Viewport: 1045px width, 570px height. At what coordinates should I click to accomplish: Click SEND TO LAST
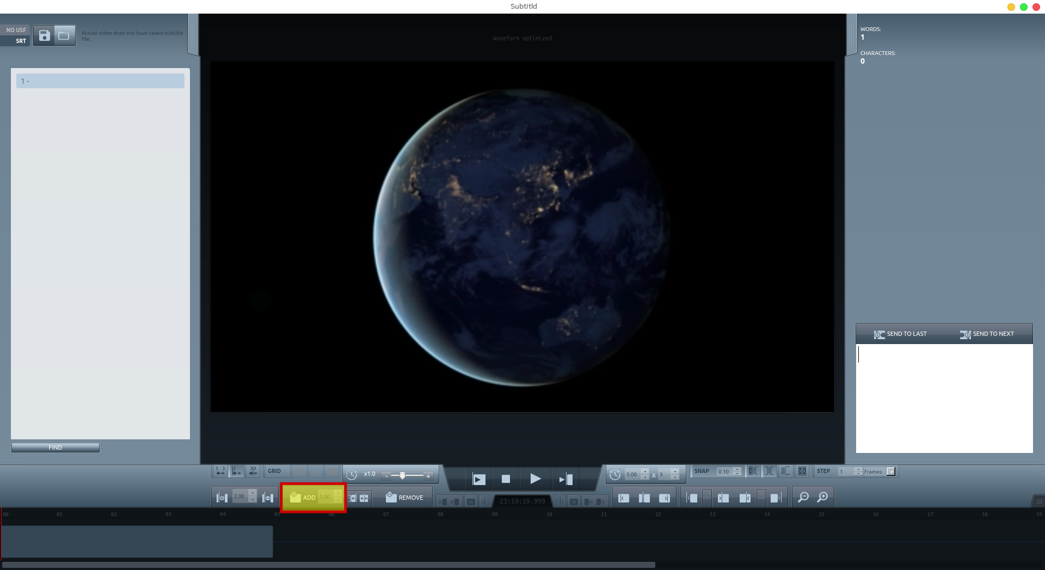(900, 334)
